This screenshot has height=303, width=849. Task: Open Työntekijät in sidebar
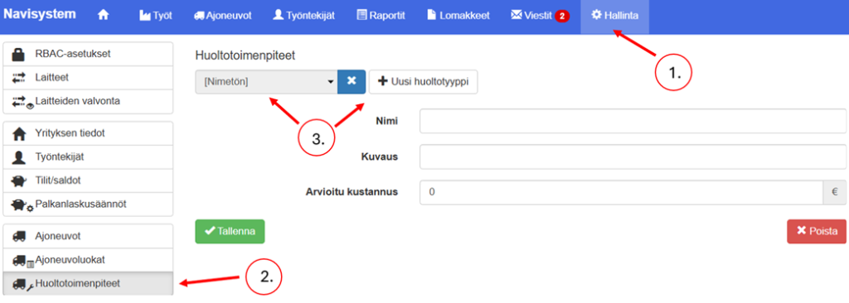[x=88, y=157]
